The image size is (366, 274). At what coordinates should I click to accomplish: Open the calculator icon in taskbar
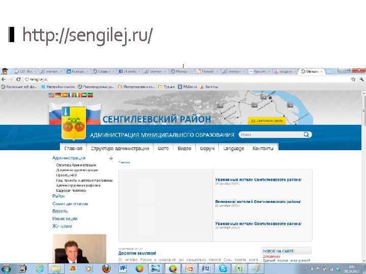coord(23,268)
